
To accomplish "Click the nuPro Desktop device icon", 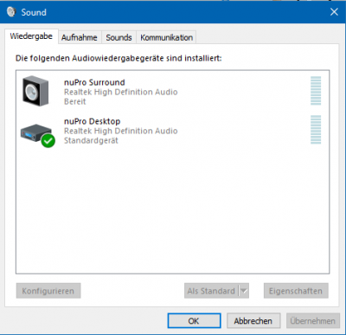I will click(x=35, y=133).
